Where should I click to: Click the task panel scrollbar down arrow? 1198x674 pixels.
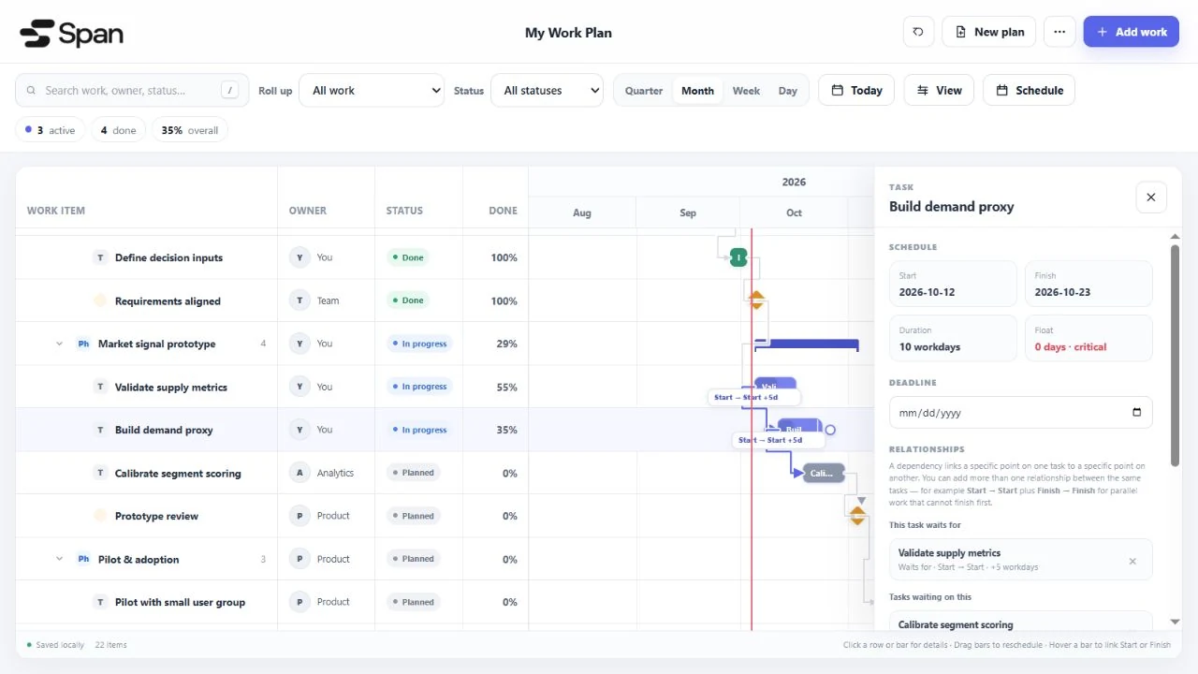[1175, 622]
